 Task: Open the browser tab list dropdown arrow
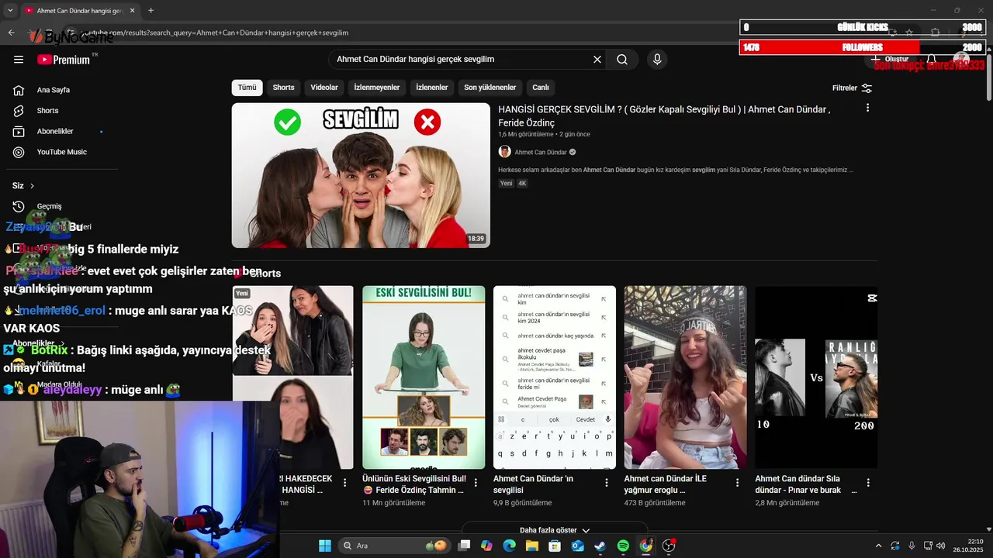click(x=9, y=10)
